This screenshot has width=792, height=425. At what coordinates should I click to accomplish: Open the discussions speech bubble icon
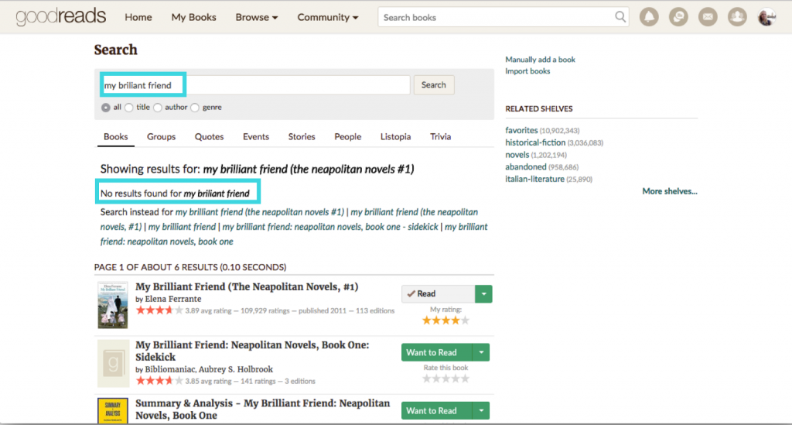pyautogui.click(x=678, y=17)
